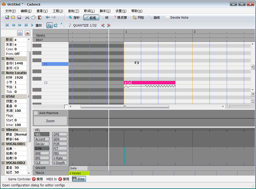
Task: Click the undo arrow icon
Action: (x=48, y=17)
